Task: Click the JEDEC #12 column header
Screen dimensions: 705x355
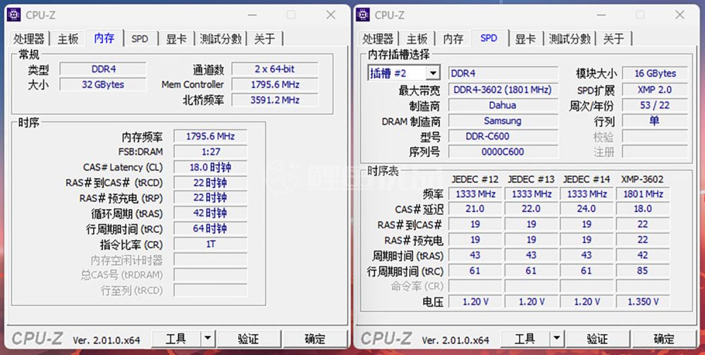Action: pyautogui.click(x=475, y=180)
